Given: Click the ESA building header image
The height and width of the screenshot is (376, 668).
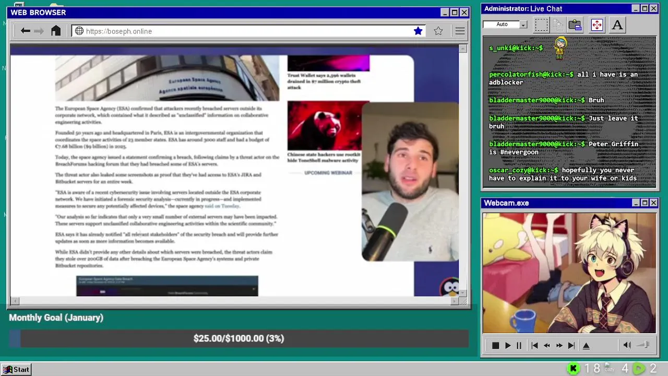Looking at the screenshot, I should pyautogui.click(x=167, y=78).
